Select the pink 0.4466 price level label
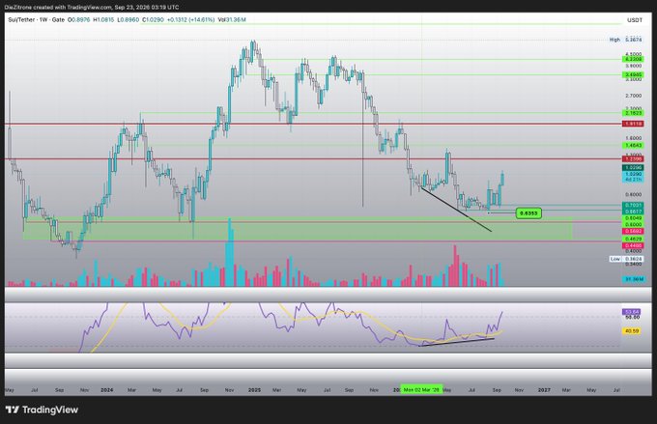 click(633, 245)
